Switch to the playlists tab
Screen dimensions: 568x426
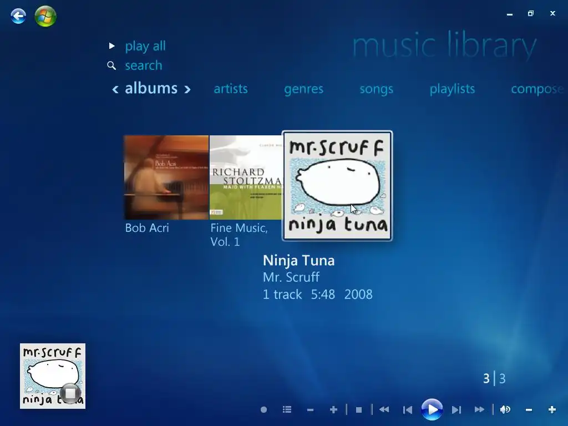[x=452, y=89]
